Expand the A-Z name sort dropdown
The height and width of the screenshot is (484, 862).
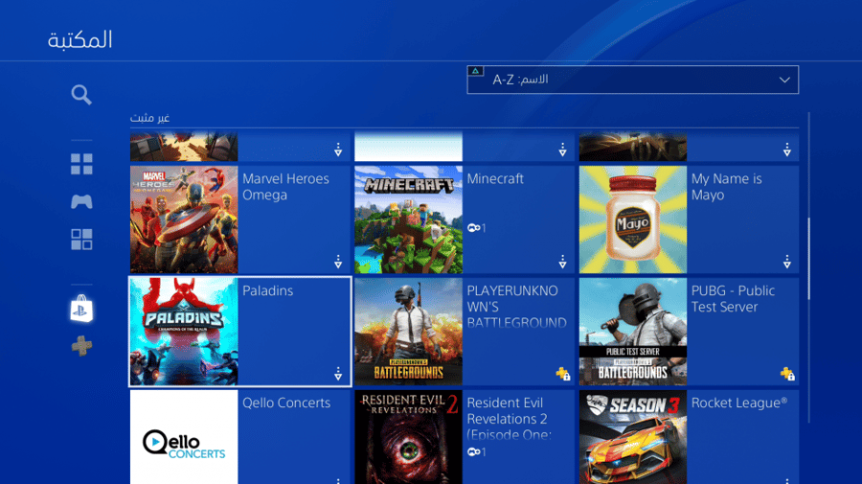coord(633,80)
